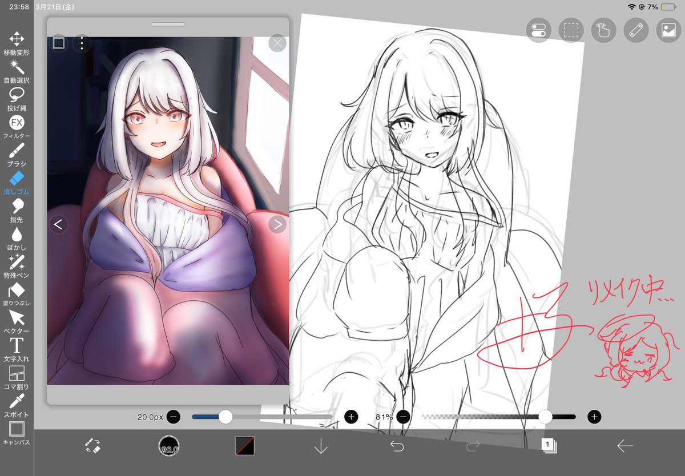This screenshot has height=476, width=685.
Task: Go back with the left arrow
Action: coord(624,446)
